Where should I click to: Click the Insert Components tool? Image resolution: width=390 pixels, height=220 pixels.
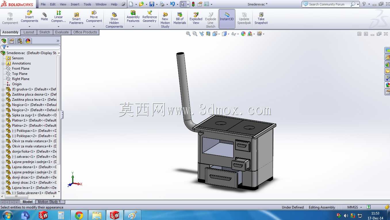pos(29,17)
